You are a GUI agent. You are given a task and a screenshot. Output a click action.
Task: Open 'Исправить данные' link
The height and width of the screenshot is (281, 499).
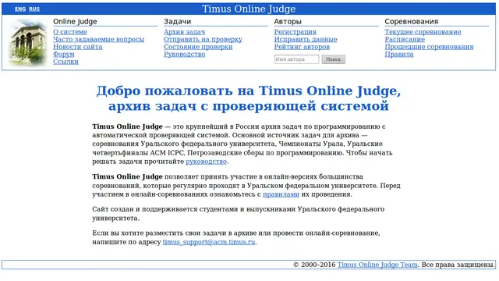(306, 39)
